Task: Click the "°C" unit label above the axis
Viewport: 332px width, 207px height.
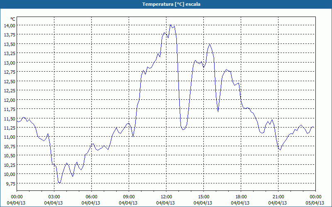Action: 13,19
